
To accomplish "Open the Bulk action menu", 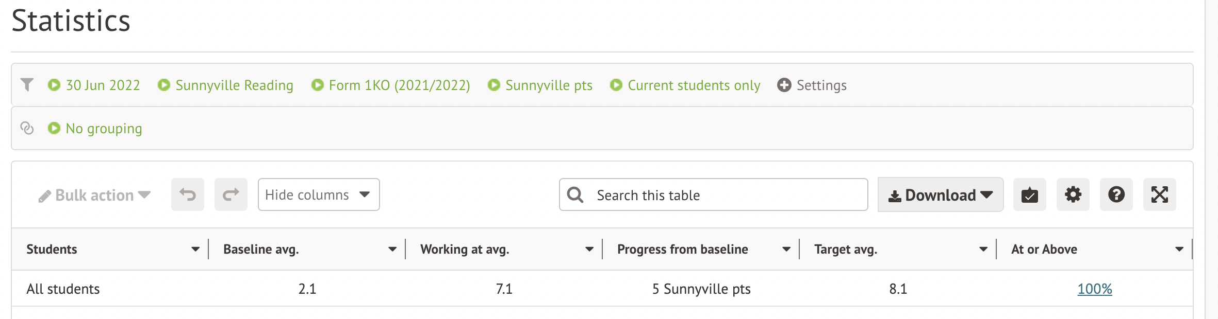I will [94, 196].
